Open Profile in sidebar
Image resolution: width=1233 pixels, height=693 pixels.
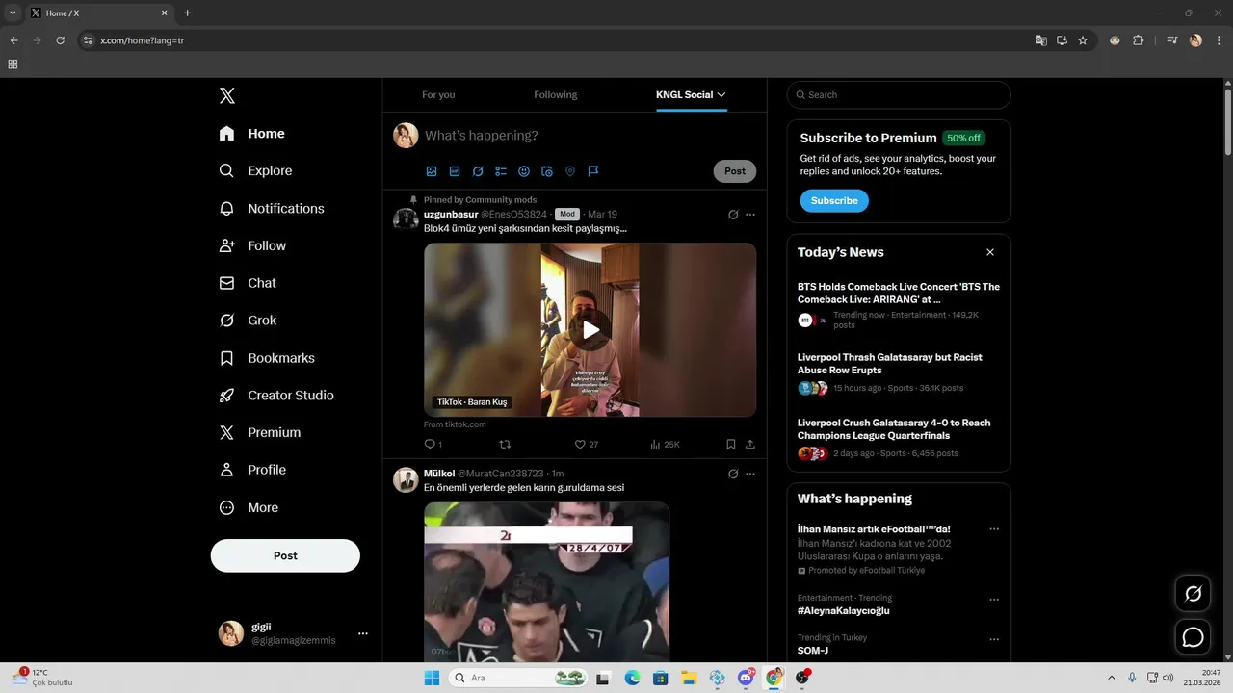pos(252,470)
